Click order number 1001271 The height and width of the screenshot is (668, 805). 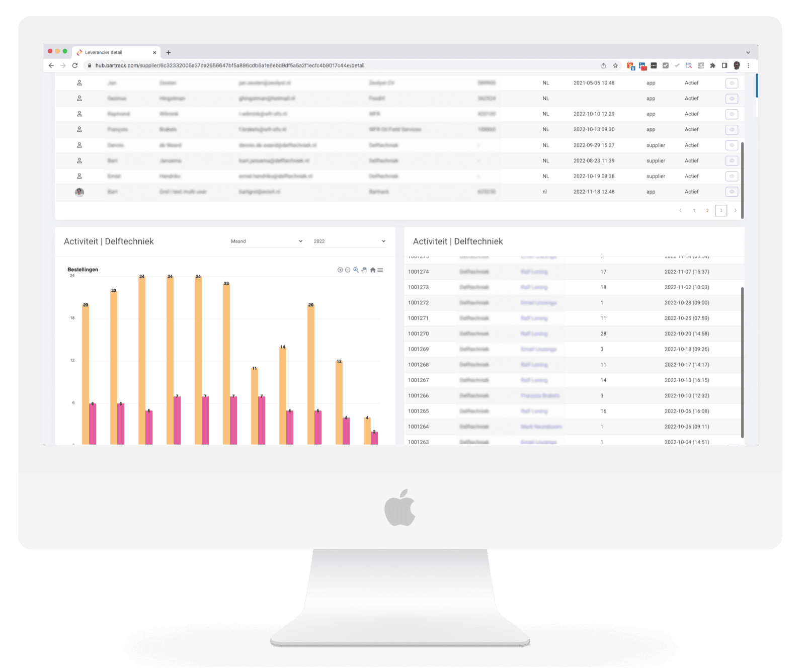[x=419, y=318]
